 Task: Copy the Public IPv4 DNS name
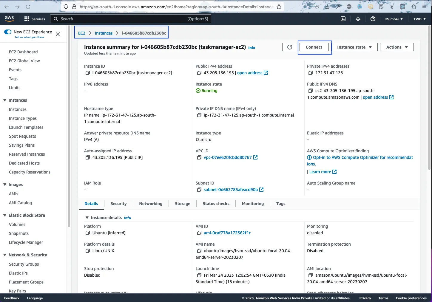(311, 91)
